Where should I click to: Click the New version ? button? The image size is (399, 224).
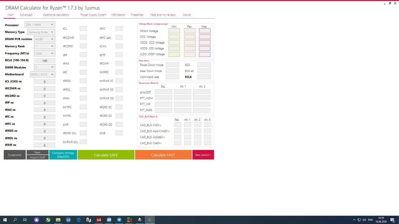203,155
